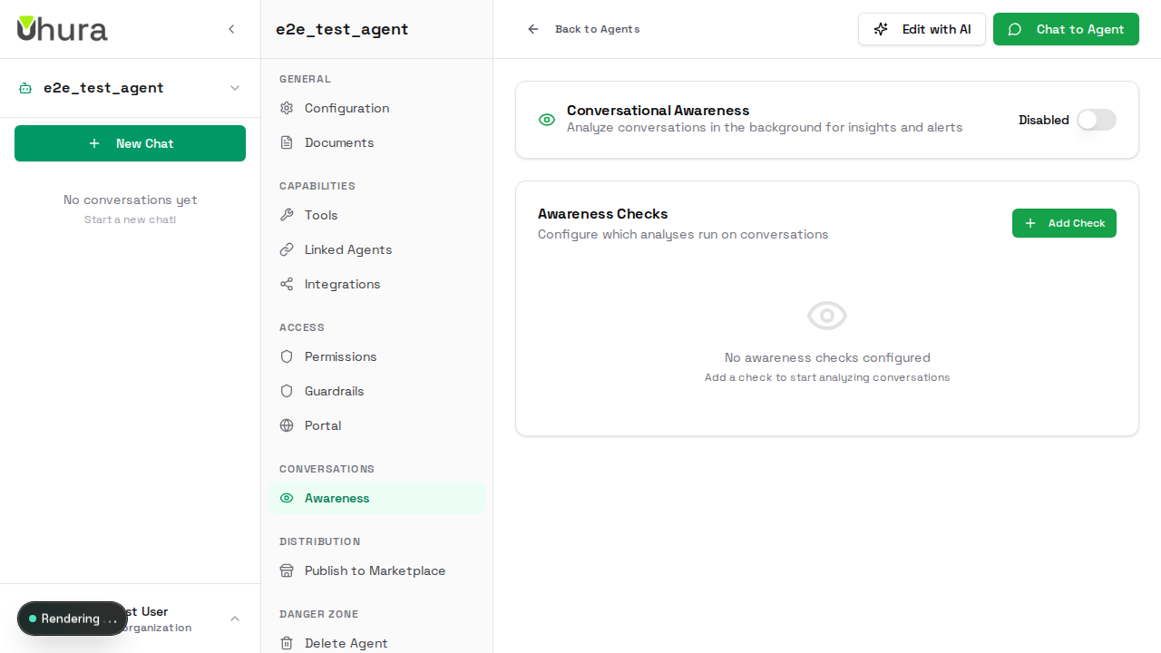Select the Tools wrench icon

pos(286,215)
